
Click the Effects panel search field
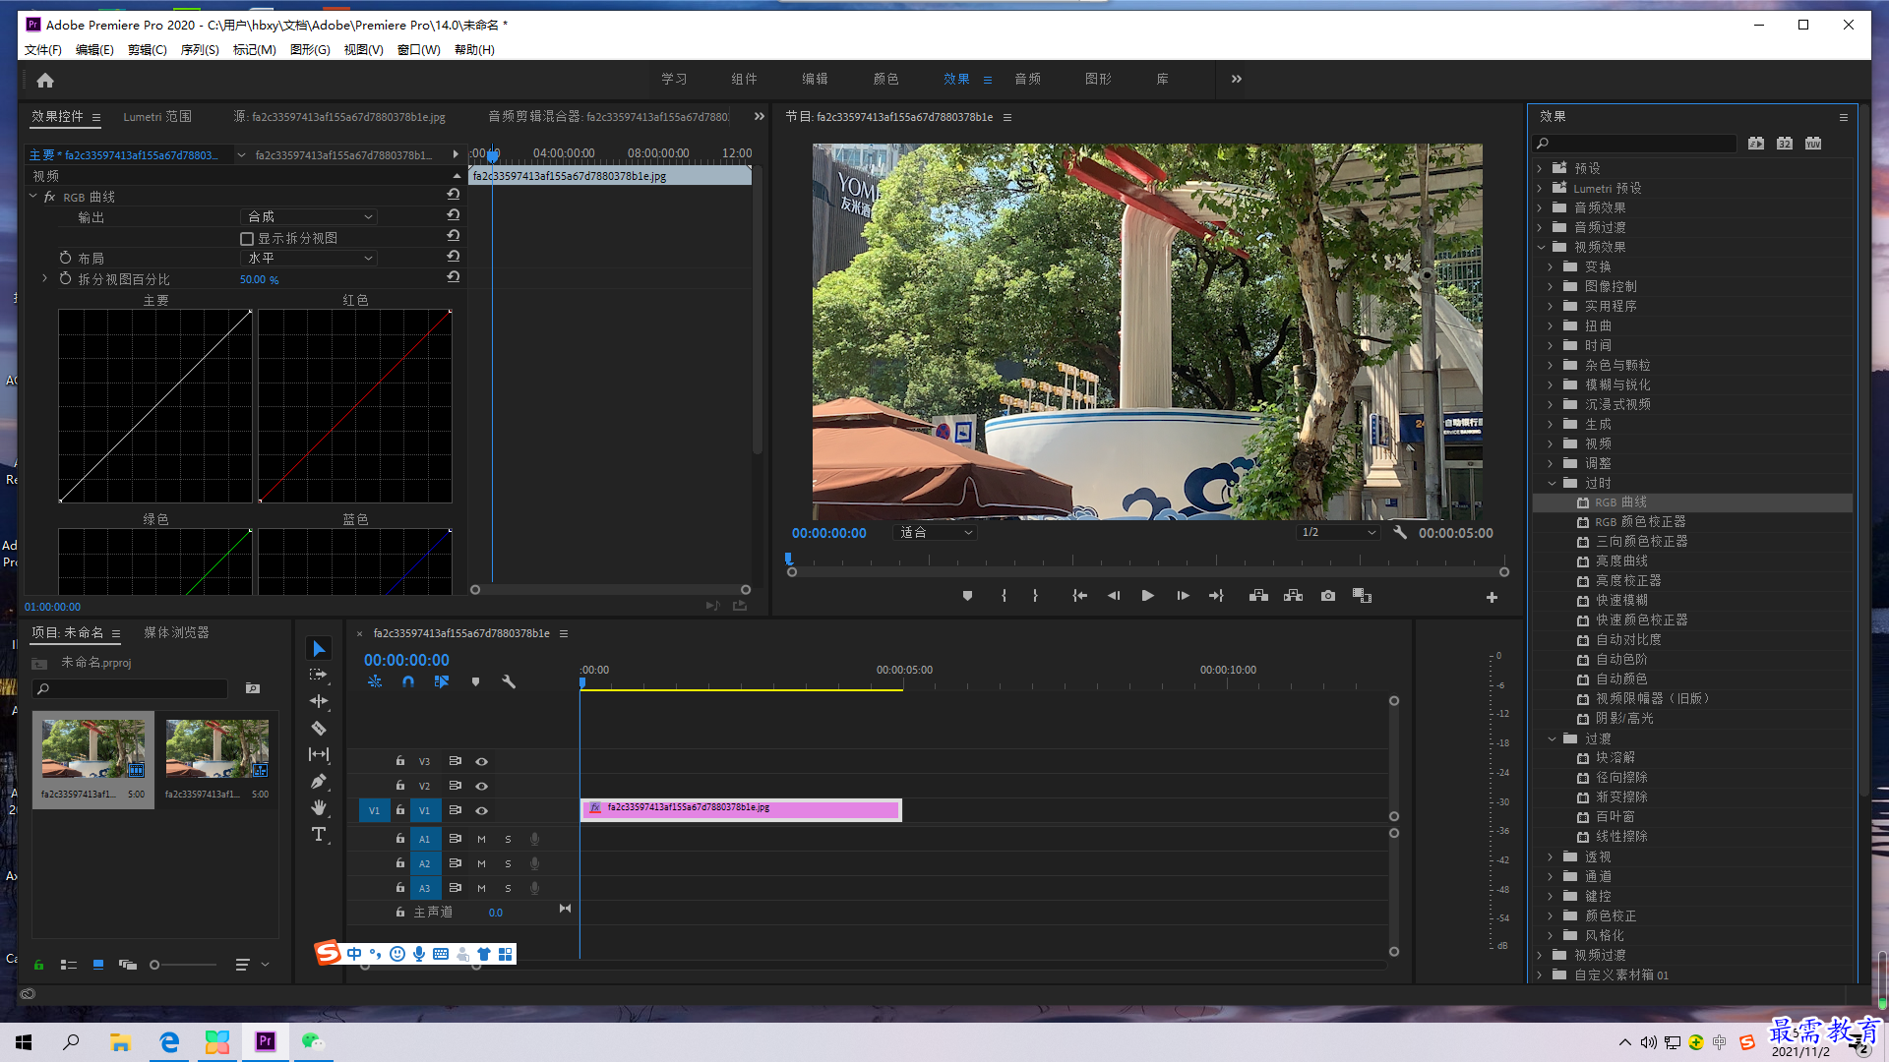coord(1635,144)
